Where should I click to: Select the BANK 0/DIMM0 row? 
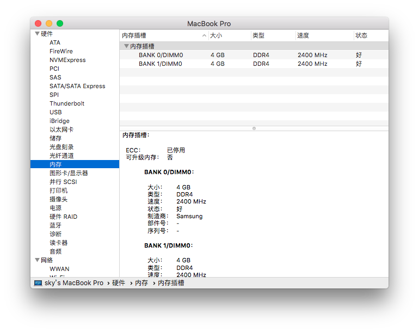click(254, 55)
